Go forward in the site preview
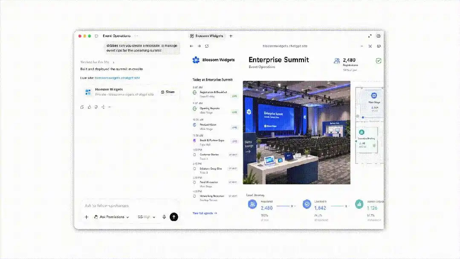 pos(199,46)
